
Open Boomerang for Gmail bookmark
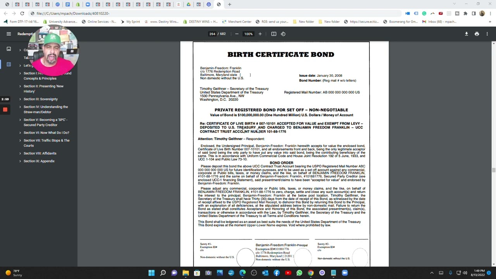point(400,22)
